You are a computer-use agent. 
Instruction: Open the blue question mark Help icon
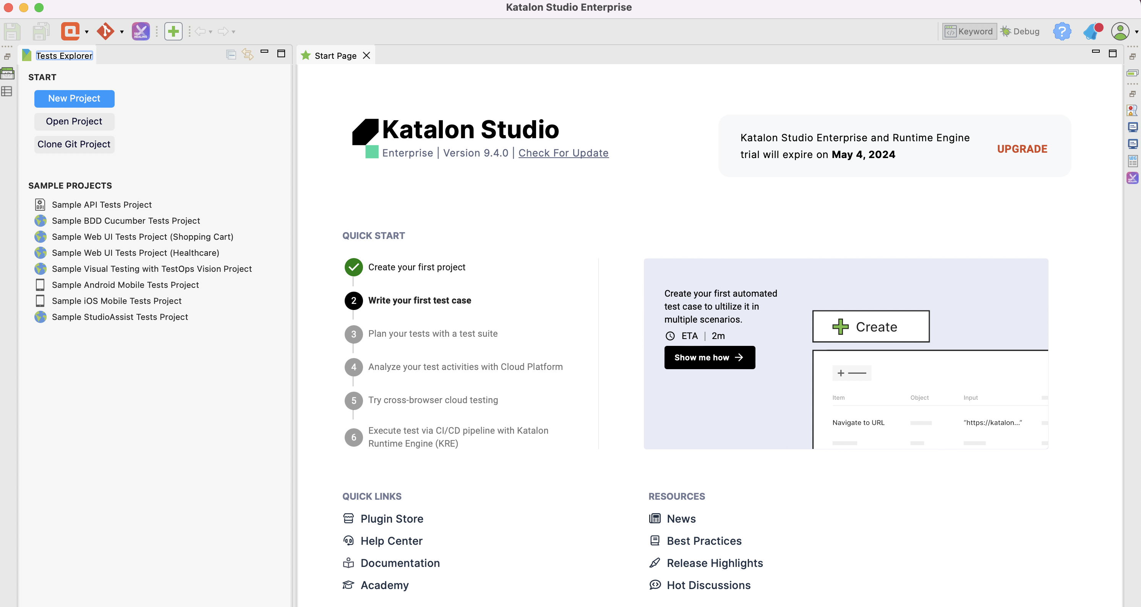tap(1062, 31)
